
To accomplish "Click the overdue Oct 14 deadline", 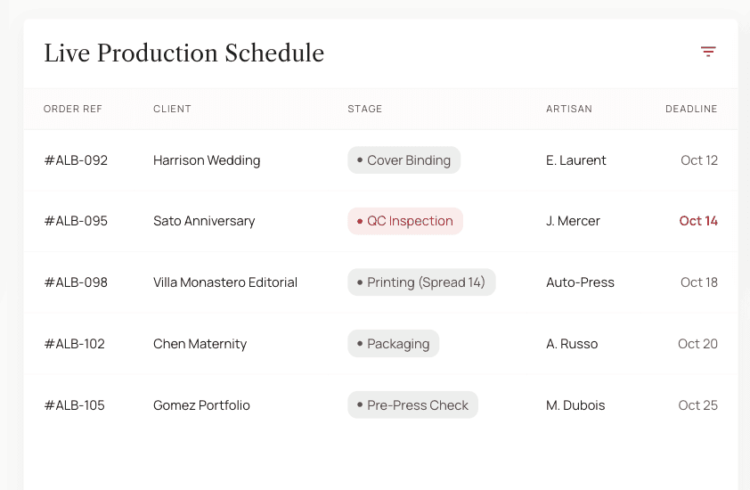I will coord(698,221).
